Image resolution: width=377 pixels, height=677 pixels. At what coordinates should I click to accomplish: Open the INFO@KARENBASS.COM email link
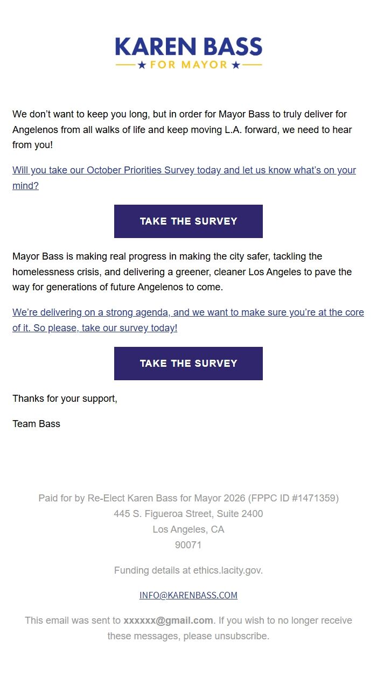(x=188, y=595)
